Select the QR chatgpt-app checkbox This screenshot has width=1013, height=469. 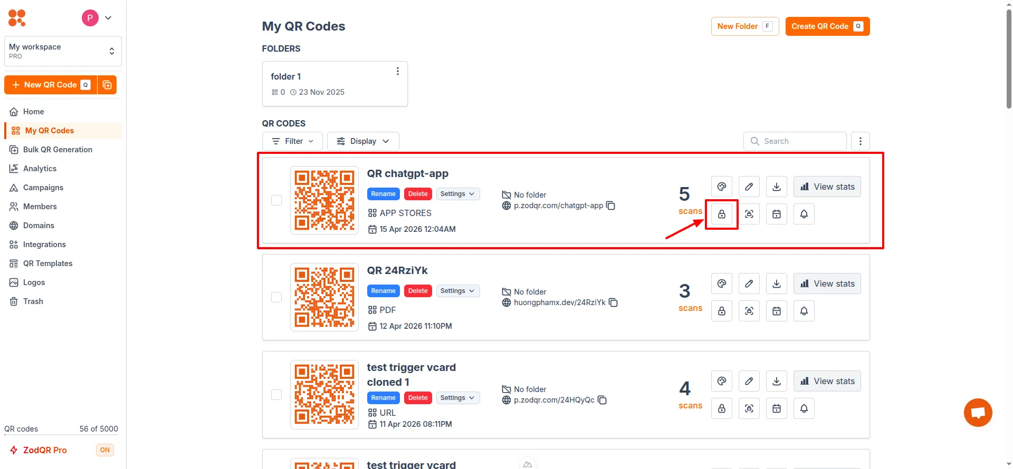(x=276, y=200)
